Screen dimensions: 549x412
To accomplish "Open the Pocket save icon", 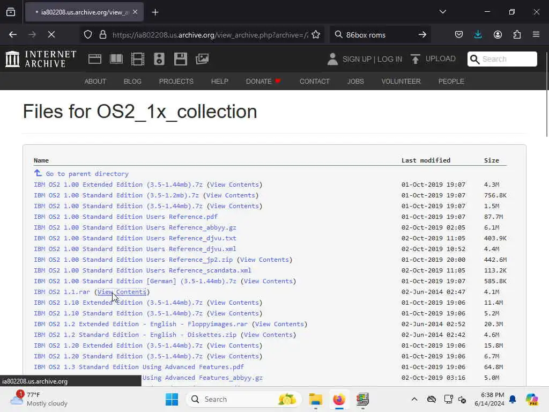I will [459, 35].
